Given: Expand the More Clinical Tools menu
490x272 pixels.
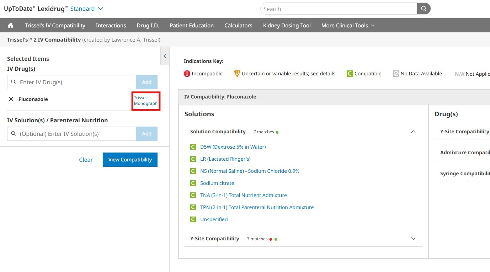Looking at the screenshot, I should [348, 26].
